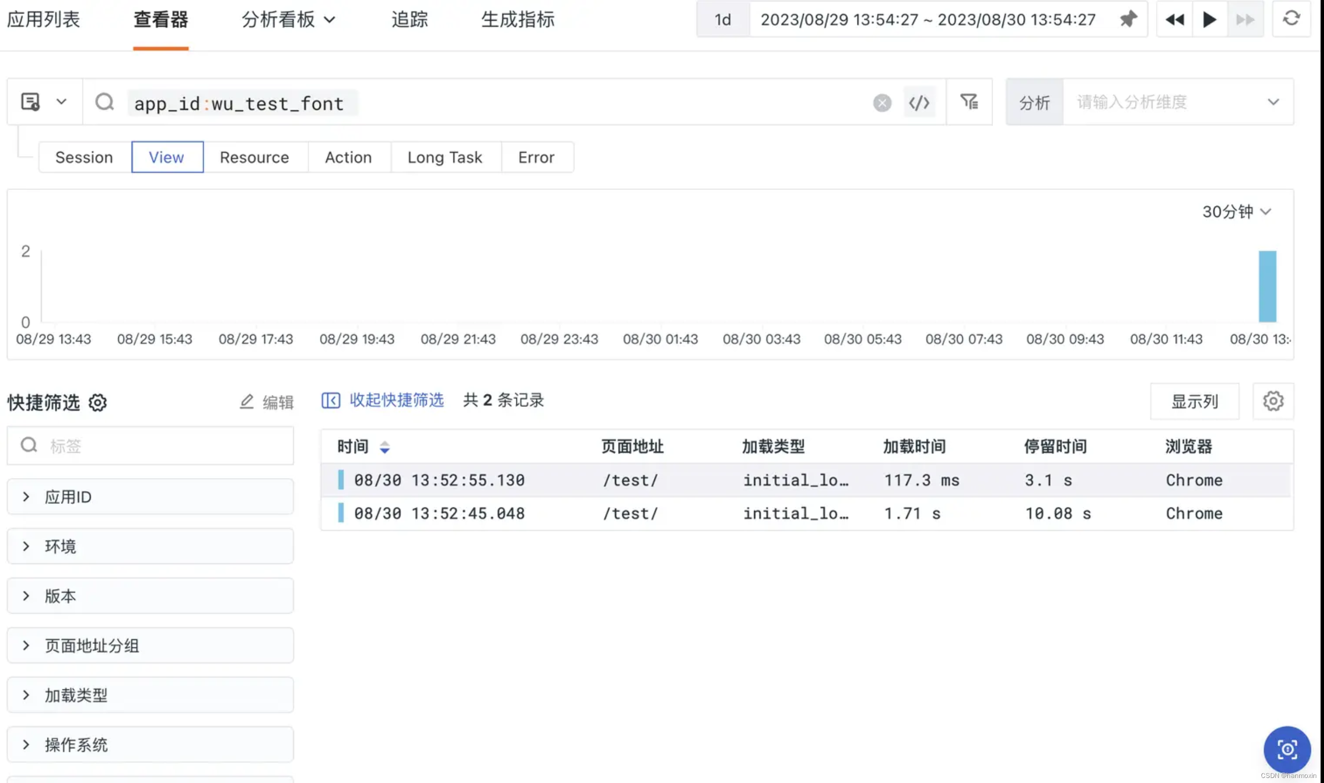Open quick filter settings gear

98,403
